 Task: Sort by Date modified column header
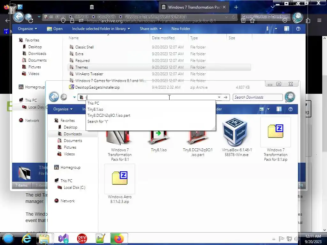click(163, 38)
